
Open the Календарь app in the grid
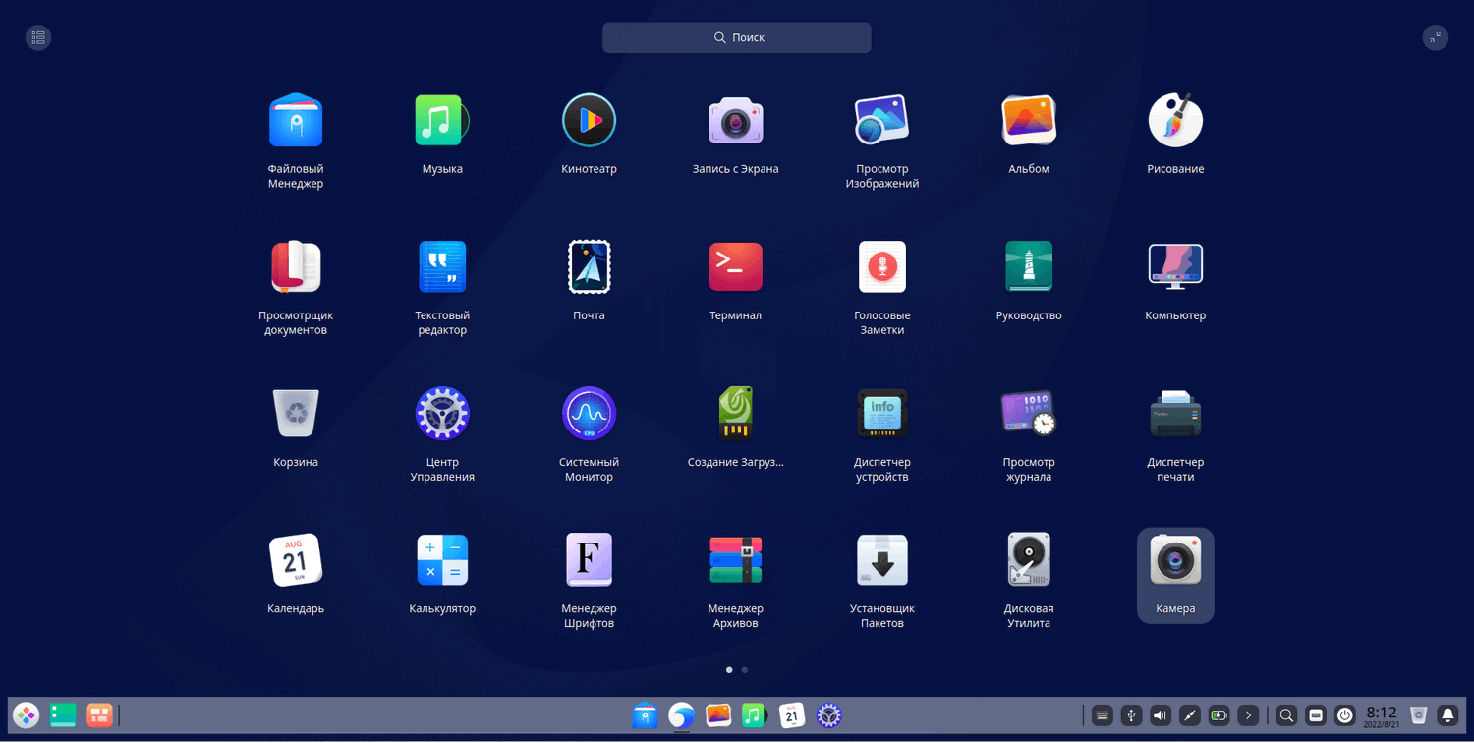(x=296, y=560)
